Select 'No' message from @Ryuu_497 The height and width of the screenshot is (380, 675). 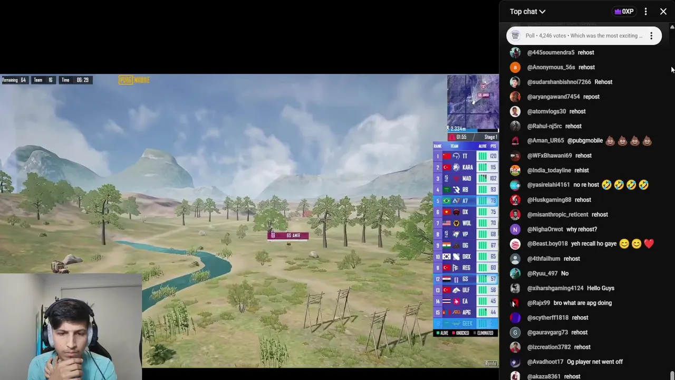click(x=565, y=273)
